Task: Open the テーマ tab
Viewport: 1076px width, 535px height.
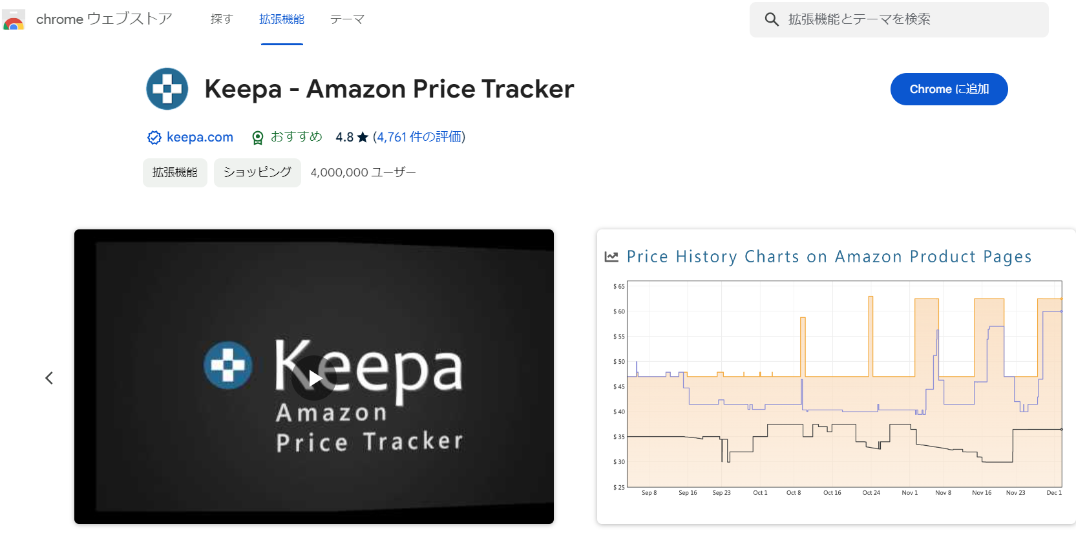Action: tap(347, 19)
